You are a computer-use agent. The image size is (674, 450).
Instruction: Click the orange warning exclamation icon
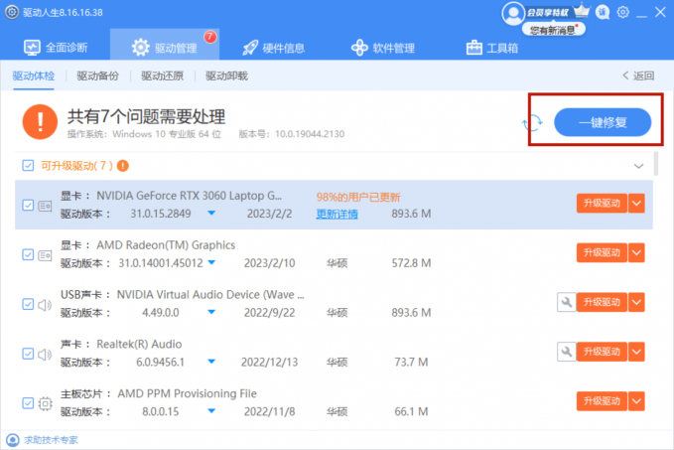40,122
